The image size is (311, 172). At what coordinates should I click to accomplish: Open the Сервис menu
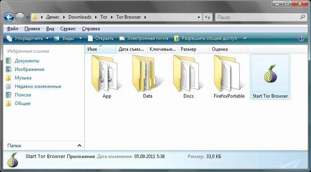click(68, 29)
